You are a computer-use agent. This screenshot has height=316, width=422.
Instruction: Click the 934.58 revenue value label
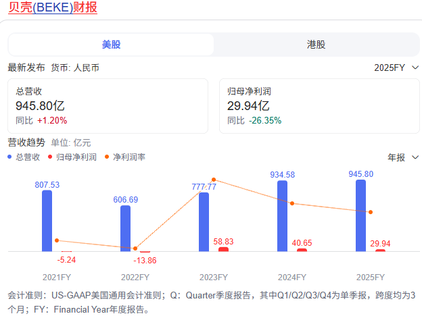(x=282, y=175)
